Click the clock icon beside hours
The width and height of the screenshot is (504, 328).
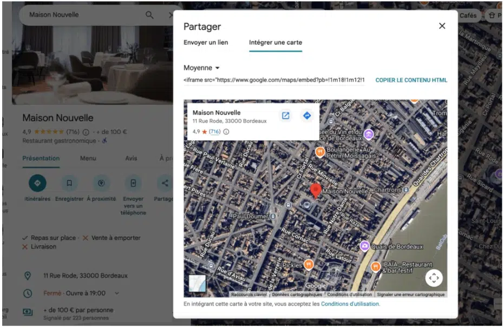pyautogui.click(x=28, y=293)
